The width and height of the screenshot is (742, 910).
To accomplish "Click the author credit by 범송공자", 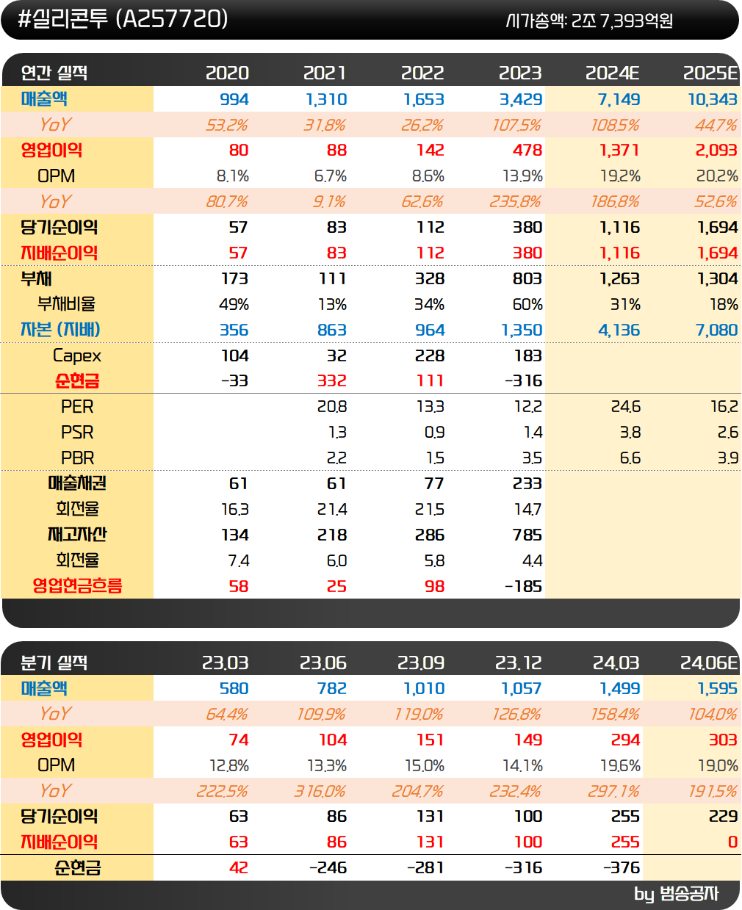I will pyautogui.click(x=676, y=894).
